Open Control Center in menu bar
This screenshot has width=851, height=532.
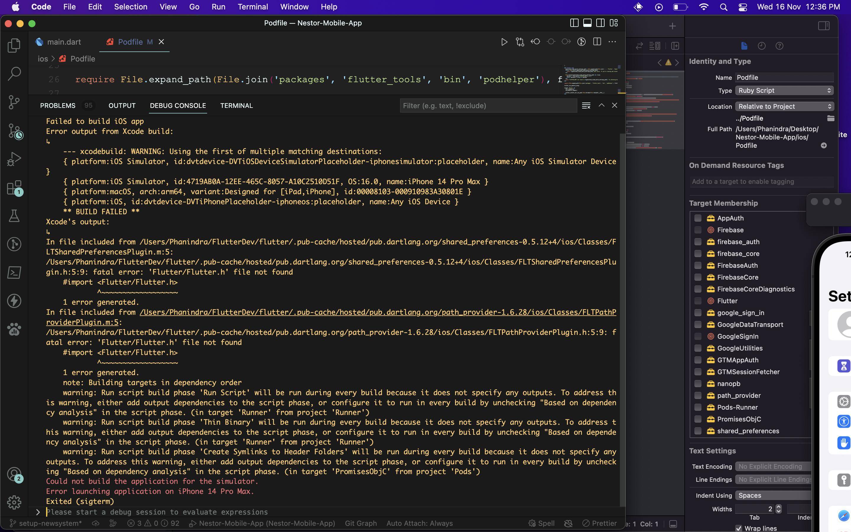(x=743, y=7)
